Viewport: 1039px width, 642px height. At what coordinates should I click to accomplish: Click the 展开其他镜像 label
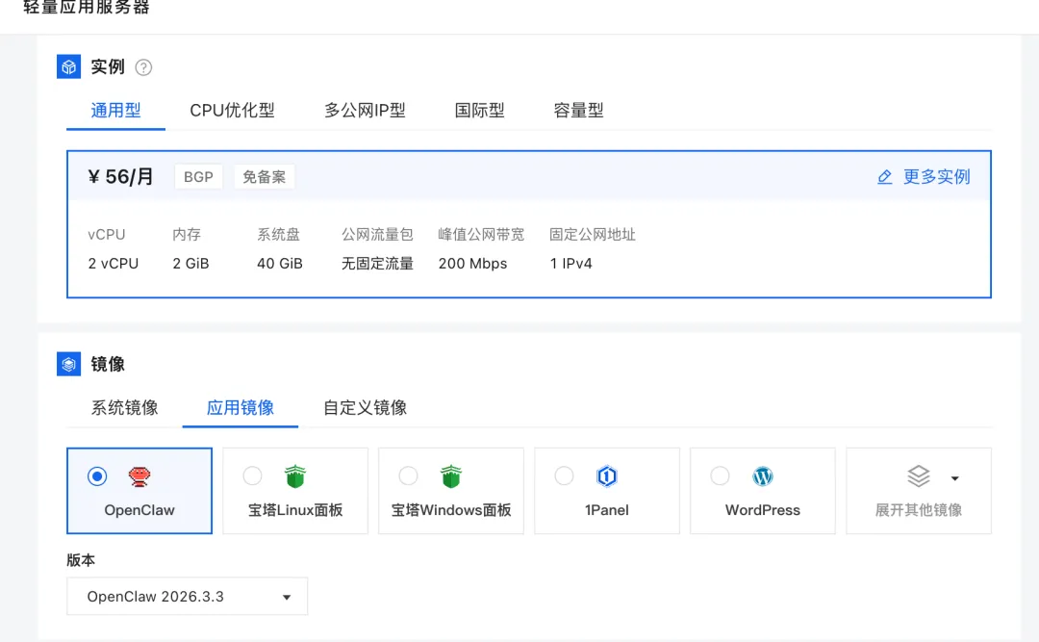pos(919,510)
